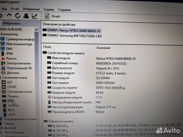The height and width of the screenshot is (137, 183).
Task: Select DIMM3 Samsung M471B5273EB0-CK0 device
Action: [74, 36]
